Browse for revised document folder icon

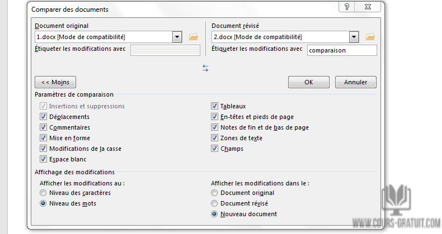coord(370,37)
